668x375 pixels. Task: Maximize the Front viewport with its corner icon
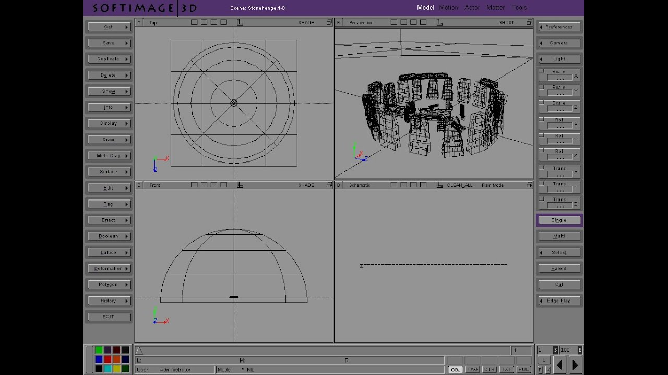[329, 185]
